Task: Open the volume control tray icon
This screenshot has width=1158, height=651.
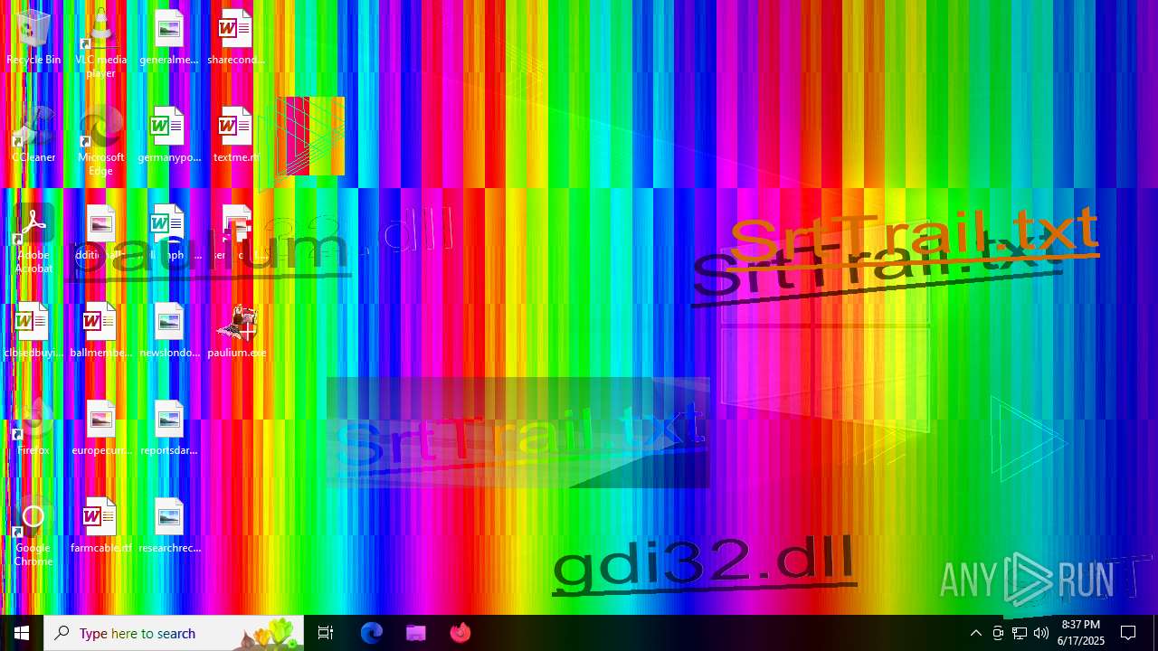Action: 1041,633
